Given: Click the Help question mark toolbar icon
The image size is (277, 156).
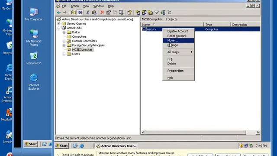Looking at the screenshot, I should [x=129, y=13].
